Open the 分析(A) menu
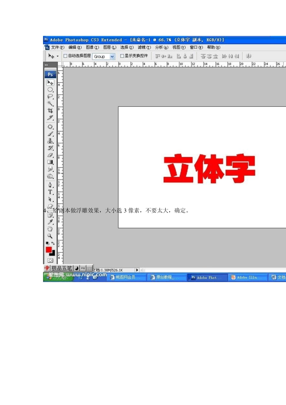 tap(162, 47)
